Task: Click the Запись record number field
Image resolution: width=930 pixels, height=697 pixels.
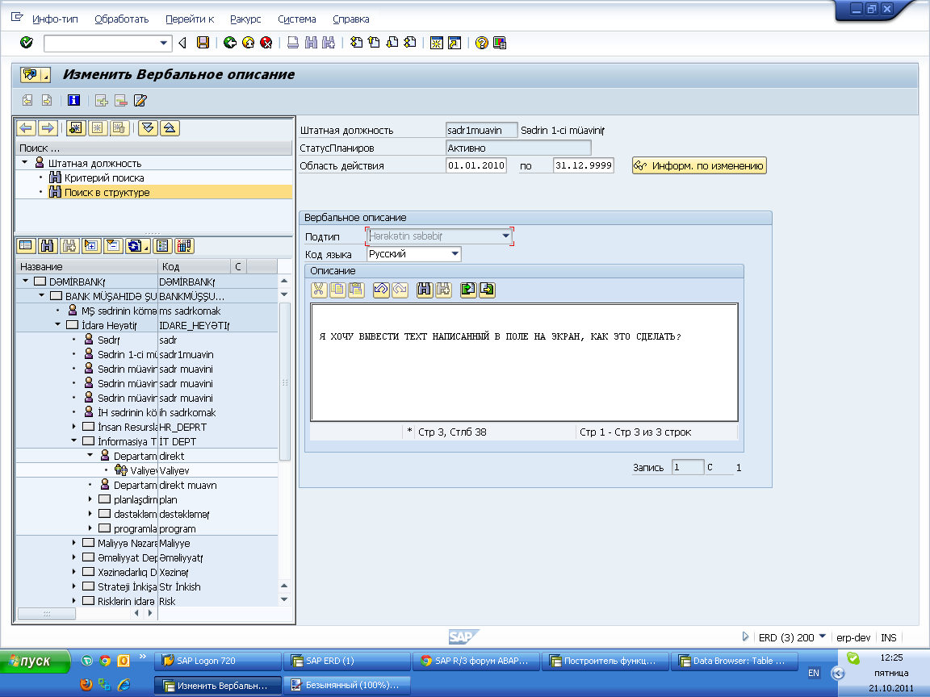Action: pos(688,467)
